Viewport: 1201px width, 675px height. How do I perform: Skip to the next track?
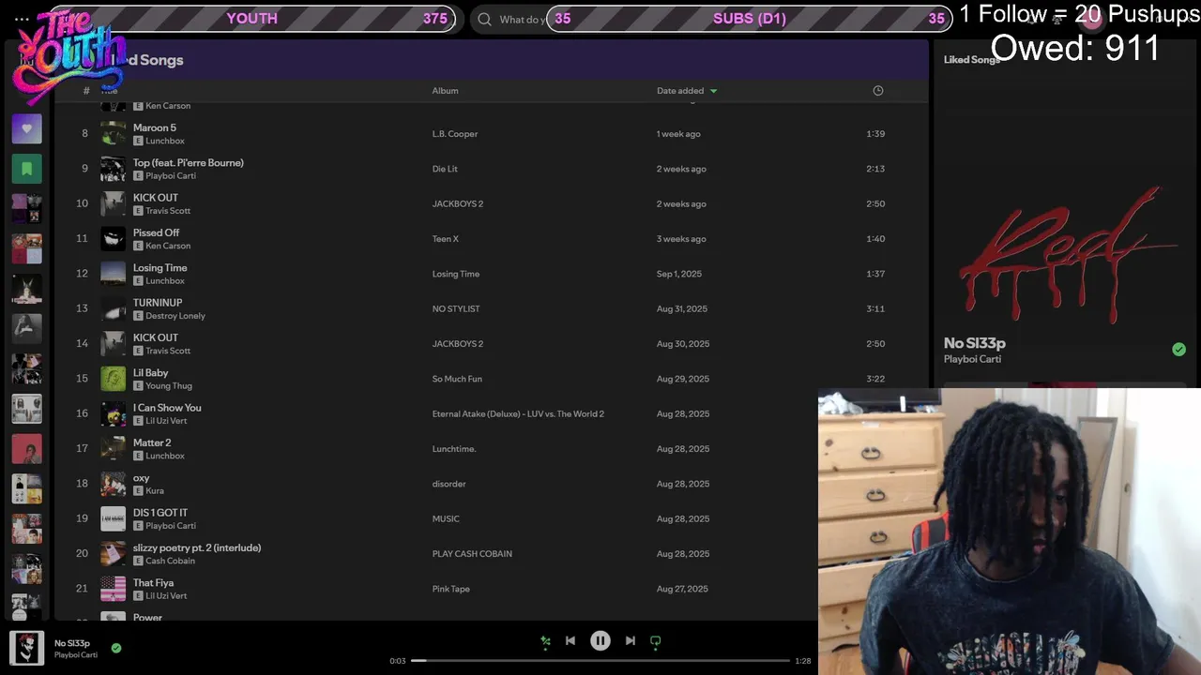pyautogui.click(x=631, y=640)
